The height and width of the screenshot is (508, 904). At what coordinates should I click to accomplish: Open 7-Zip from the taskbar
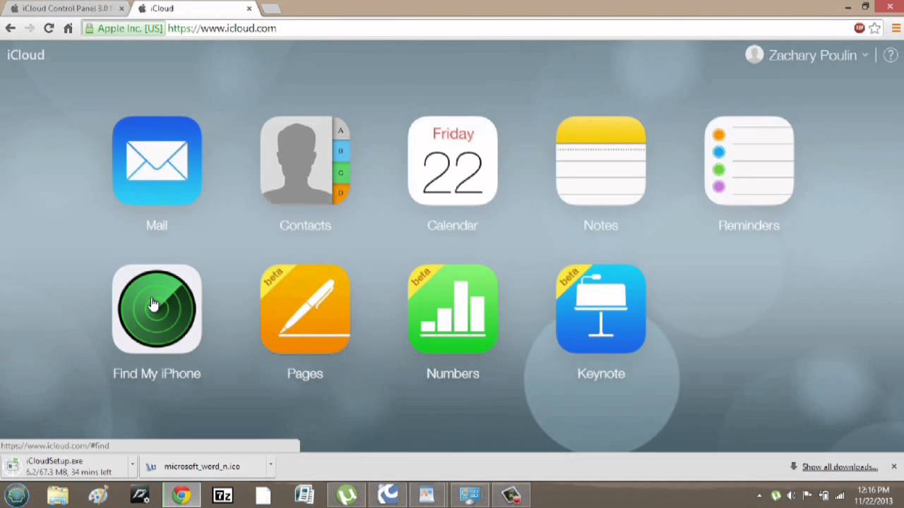click(x=222, y=495)
